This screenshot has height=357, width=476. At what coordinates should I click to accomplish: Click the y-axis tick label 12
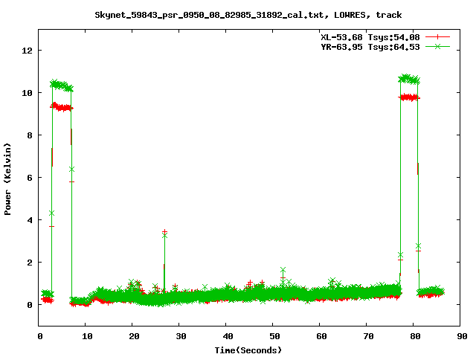(27, 51)
